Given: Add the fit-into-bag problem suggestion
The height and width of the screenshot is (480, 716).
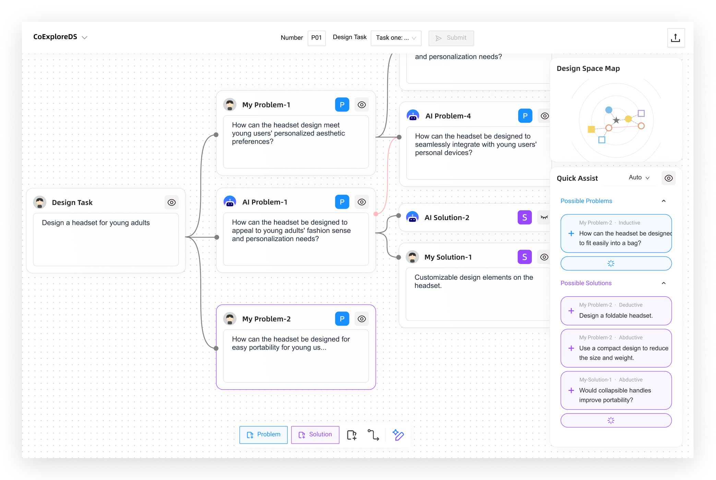Looking at the screenshot, I should (571, 233).
